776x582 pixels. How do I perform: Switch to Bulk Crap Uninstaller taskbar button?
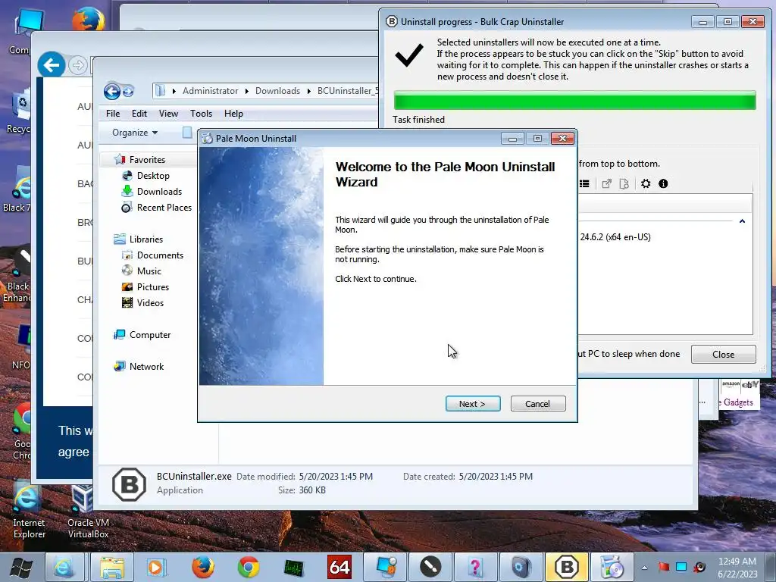click(567, 567)
